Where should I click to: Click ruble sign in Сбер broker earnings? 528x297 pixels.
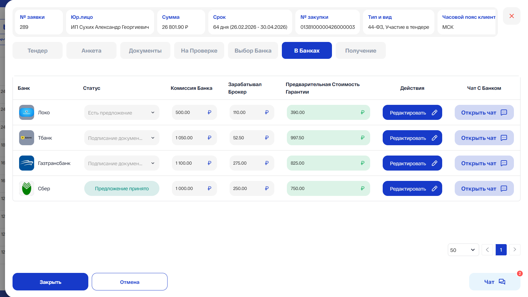267,188
